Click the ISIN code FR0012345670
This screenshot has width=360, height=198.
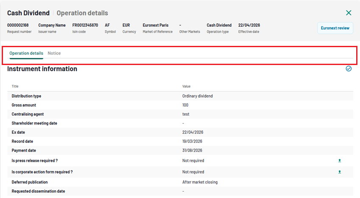click(x=85, y=25)
